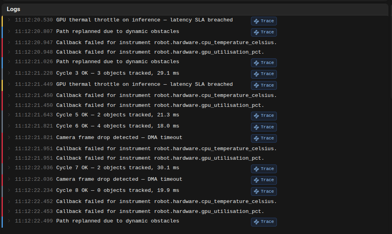Select message 'Cycle 6 OK — 4 objects tracked, 18.0 ms'
The width and height of the screenshot is (392, 234).
[118, 126]
